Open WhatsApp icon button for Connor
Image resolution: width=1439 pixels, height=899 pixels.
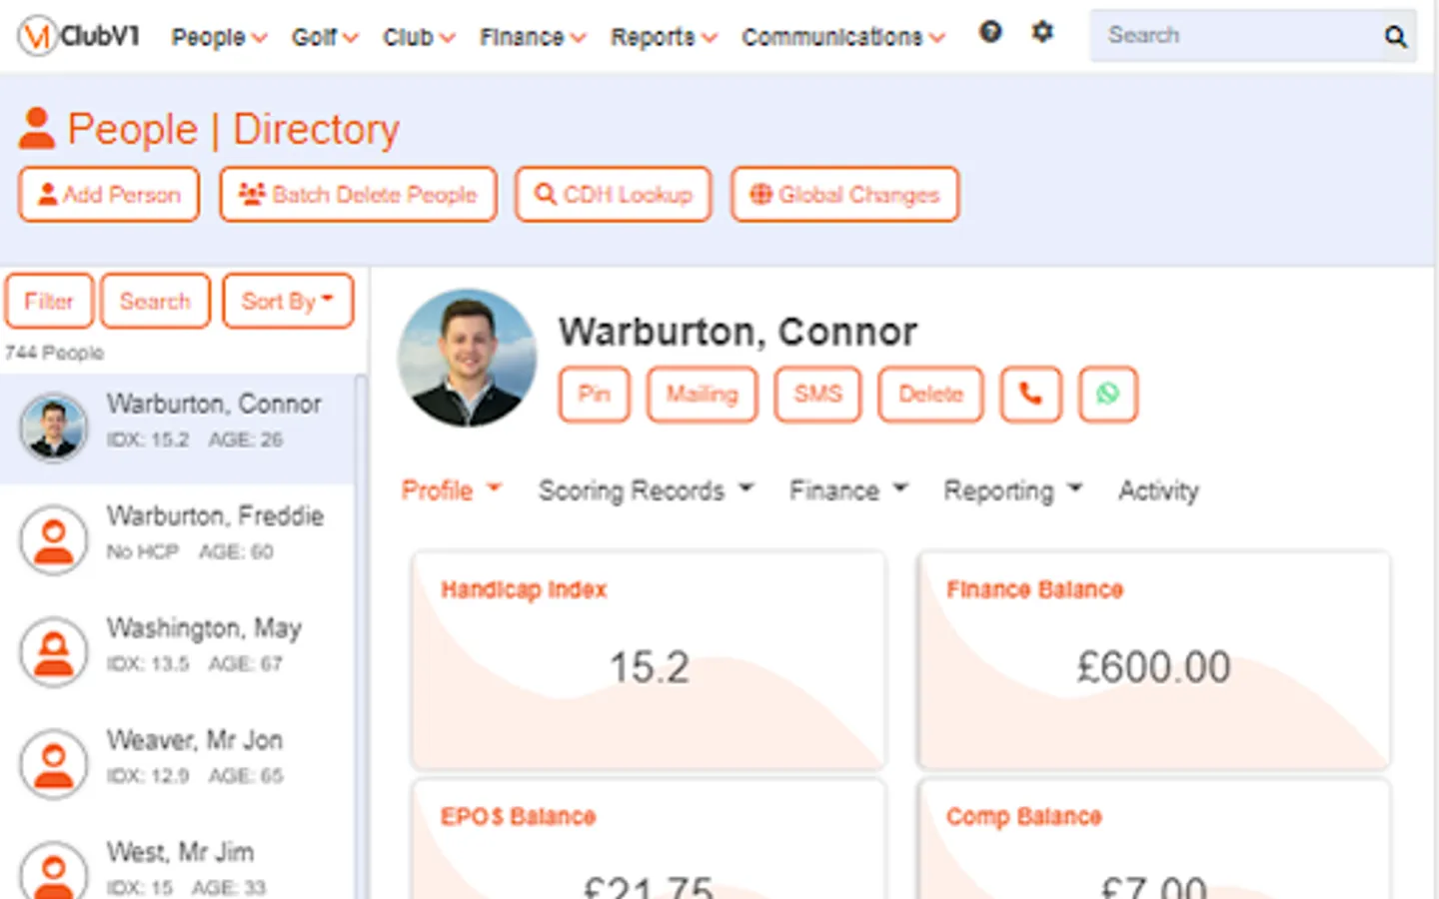[x=1107, y=395]
